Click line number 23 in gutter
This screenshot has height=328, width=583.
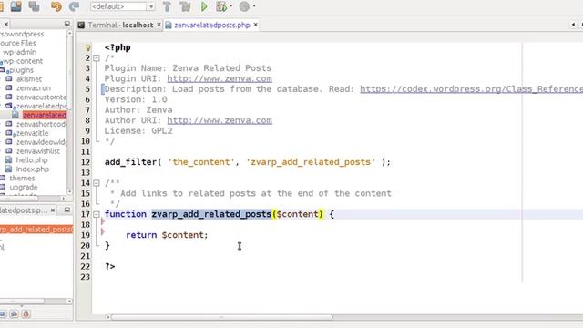tap(86, 277)
